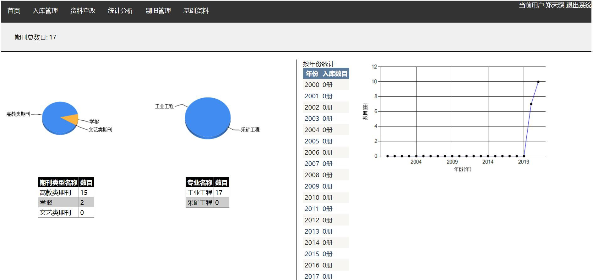This screenshot has width=593, height=280.
Task: Click the 2009 x-axis label on chart
Action: click(x=452, y=162)
